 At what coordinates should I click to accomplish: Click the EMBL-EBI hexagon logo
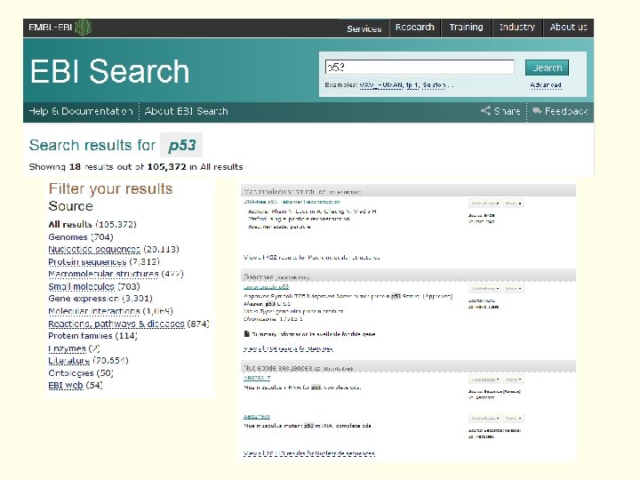pos(84,28)
